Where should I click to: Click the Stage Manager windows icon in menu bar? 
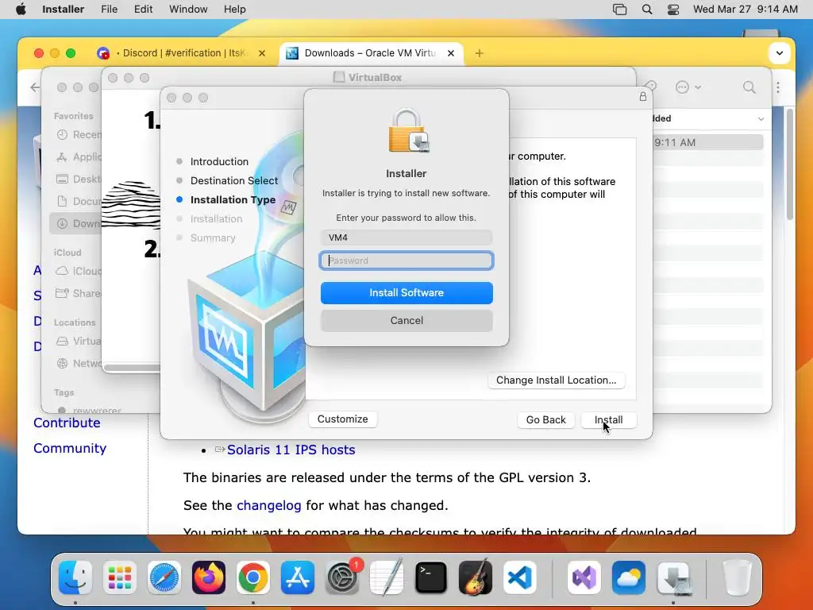click(x=619, y=10)
